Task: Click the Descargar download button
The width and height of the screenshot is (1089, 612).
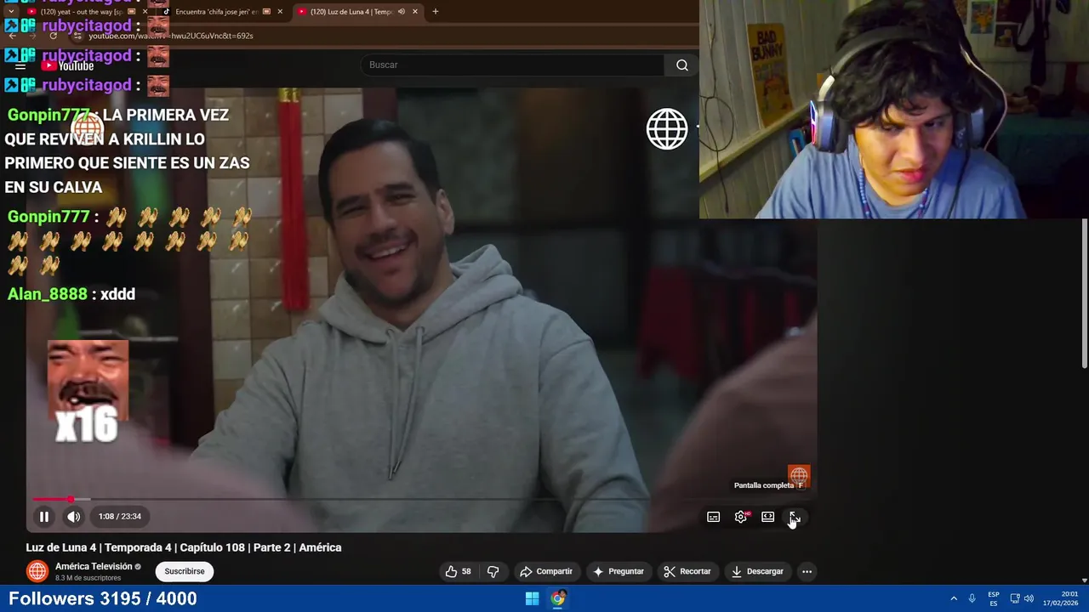Action: [x=757, y=571]
